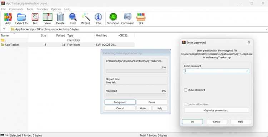The image size is (268, 137).
Task: Sort file list by Type column
Action: click(70, 35)
